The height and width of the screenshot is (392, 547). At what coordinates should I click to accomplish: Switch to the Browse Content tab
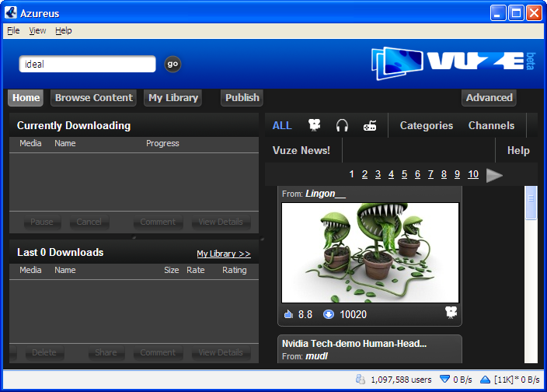[93, 98]
